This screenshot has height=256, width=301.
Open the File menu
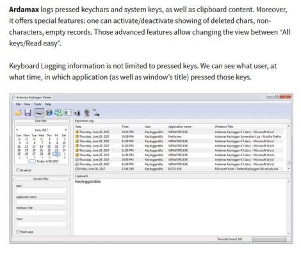point(18,104)
